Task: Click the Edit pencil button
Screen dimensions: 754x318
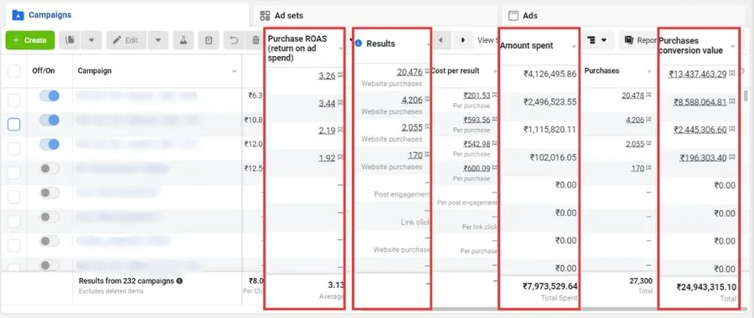Action: coord(126,40)
